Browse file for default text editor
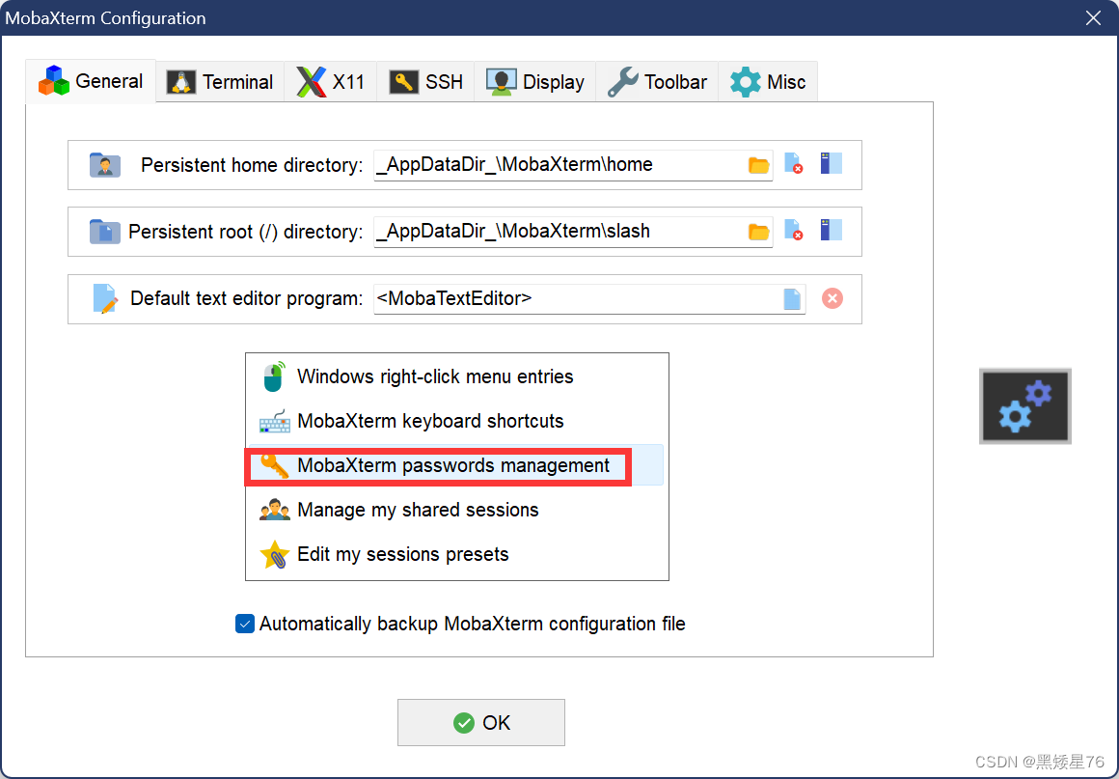The width and height of the screenshot is (1119, 779). coord(791,298)
